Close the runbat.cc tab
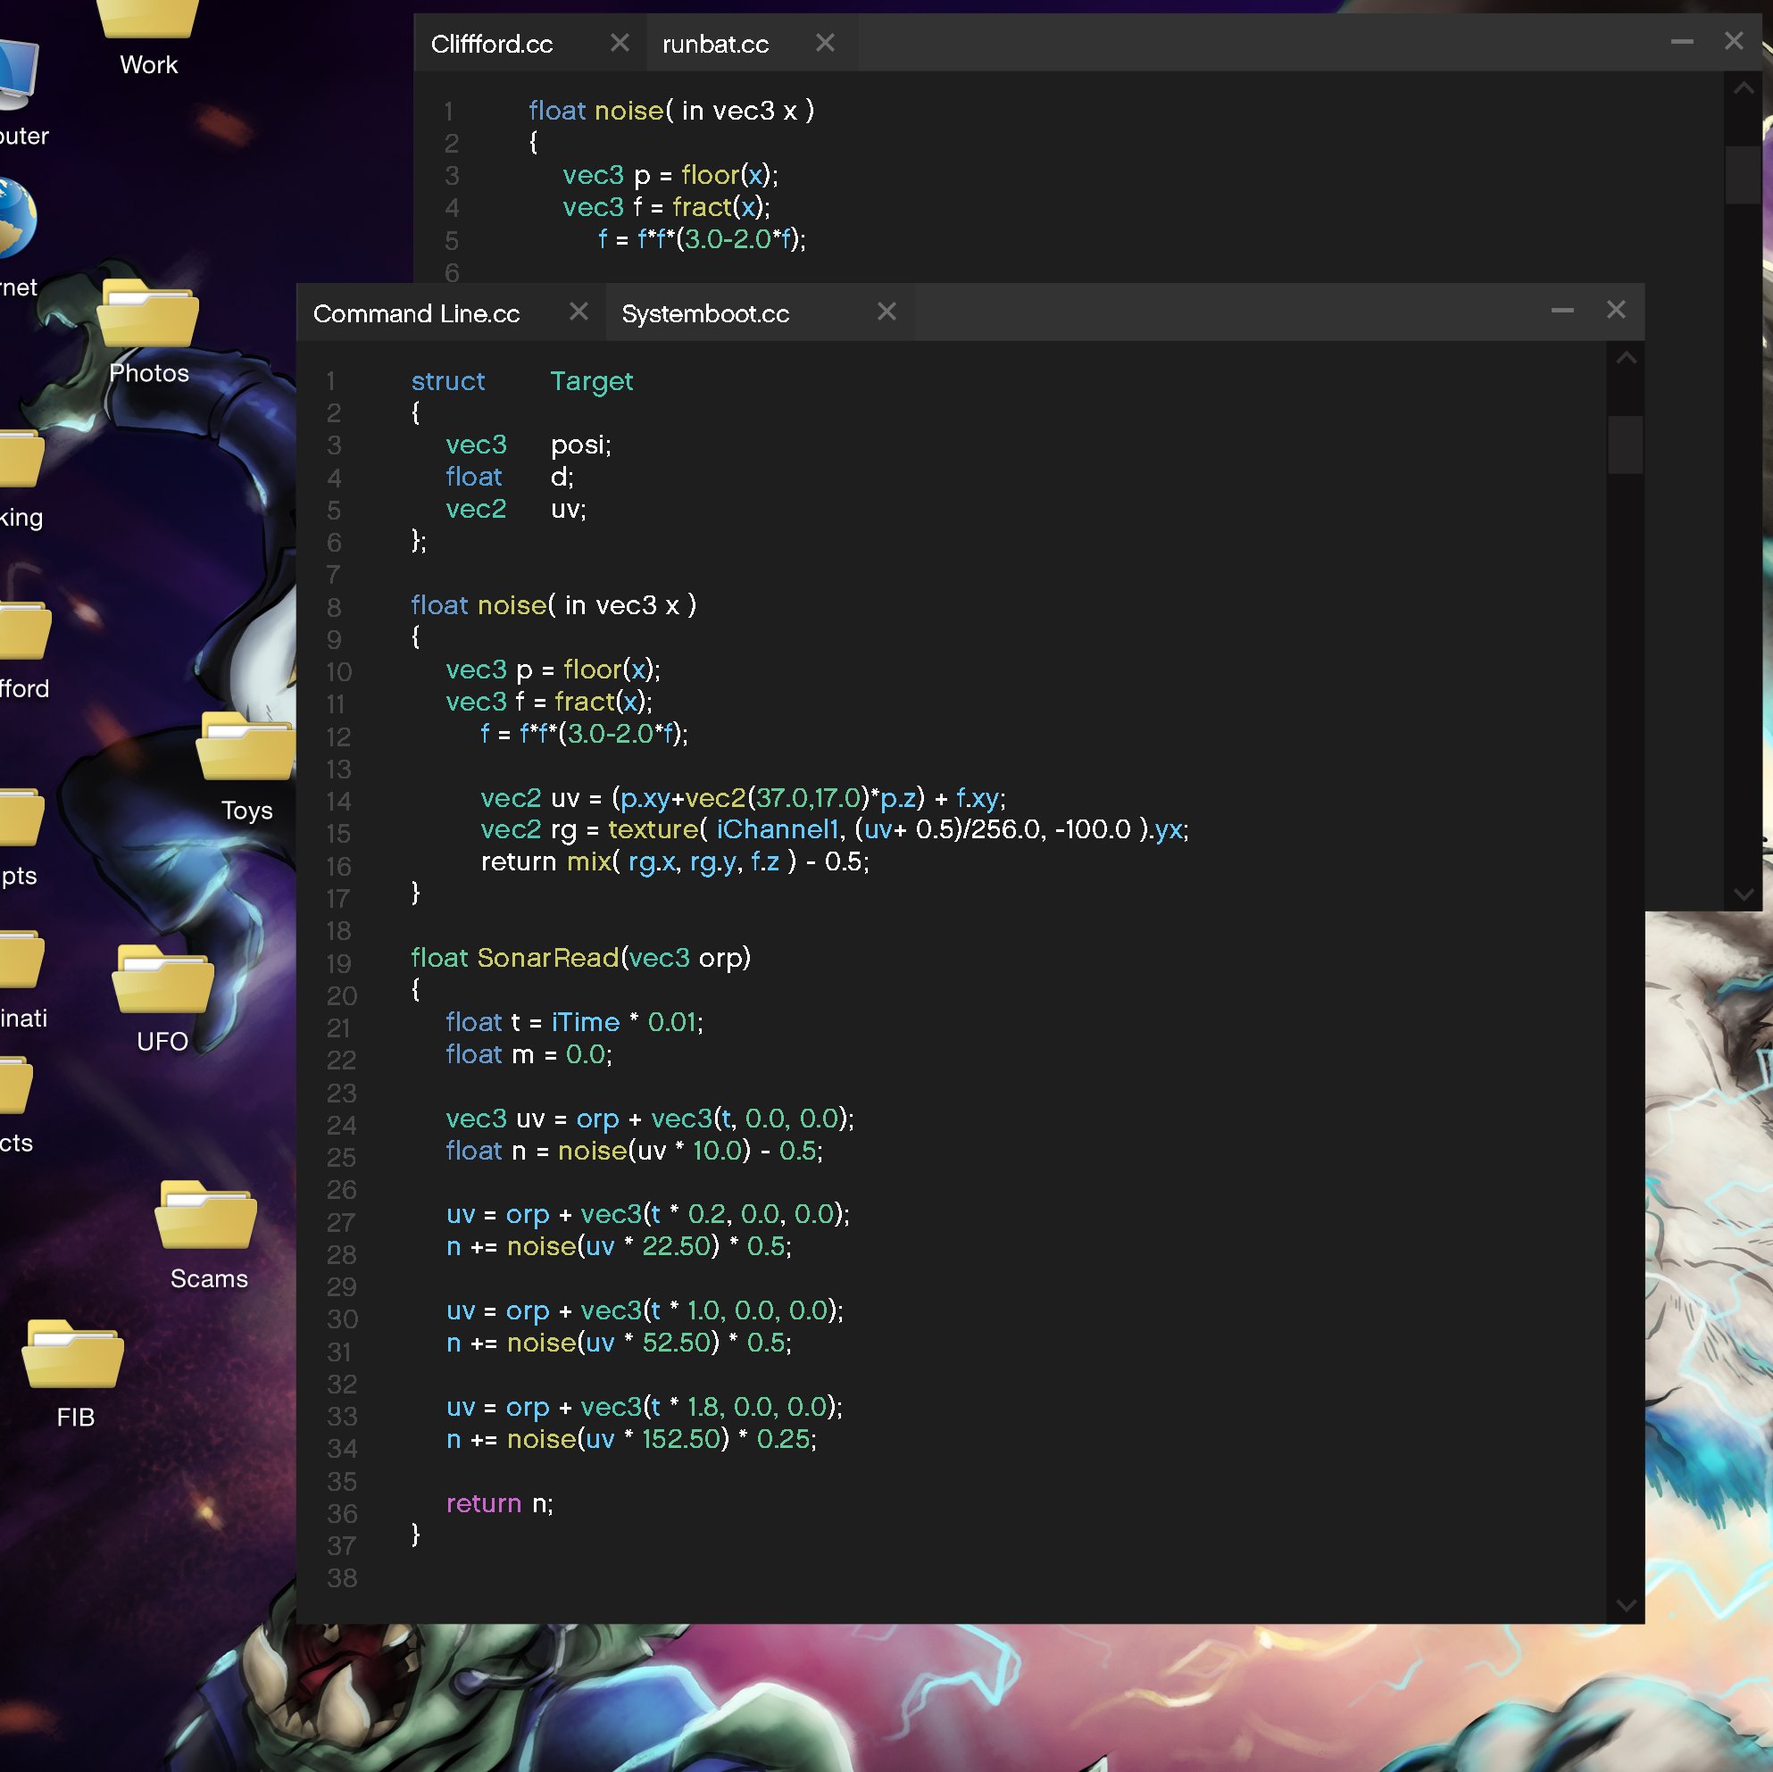The height and width of the screenshot is (1772, 1773). click(824, 42)
